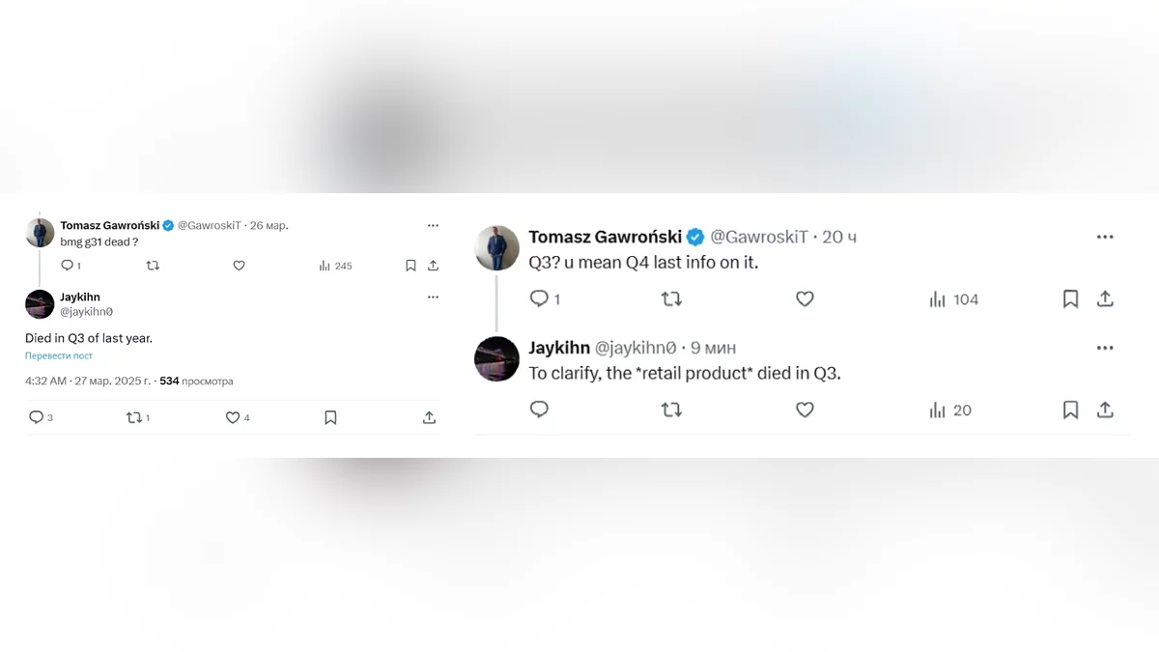1159x652 pixels.
Task: Open more options for "bmg g31 dead ?" tweet
Action: click(433, 225)
